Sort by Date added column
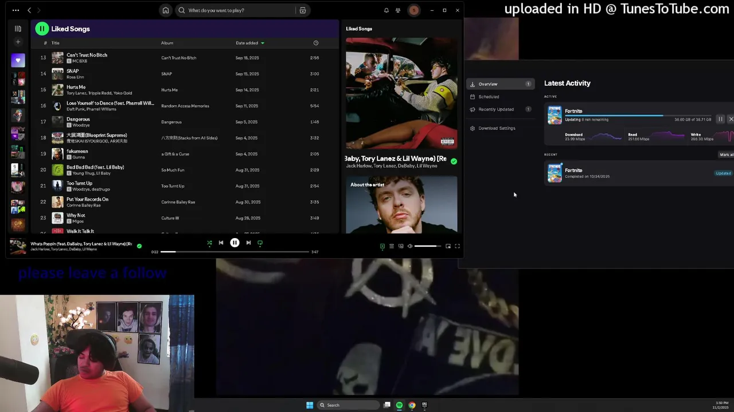Viewport: 734px width, 412px height. (x=250, y=43)
